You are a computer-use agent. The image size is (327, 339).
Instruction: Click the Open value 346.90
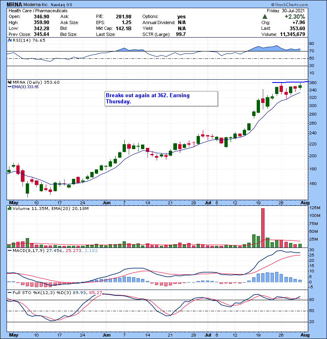(x=41, y=17)
